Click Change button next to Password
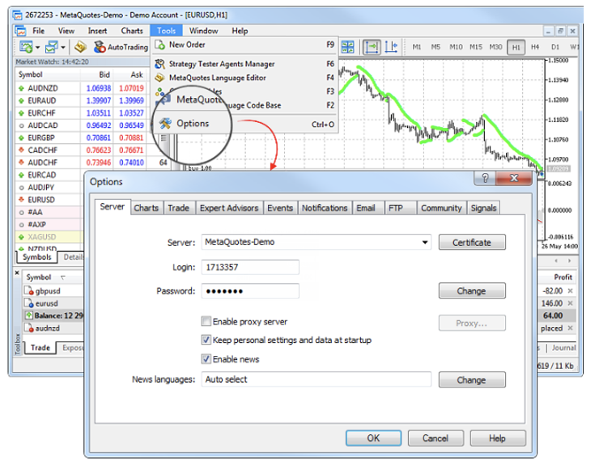599x466 pixels. point(472,290)
